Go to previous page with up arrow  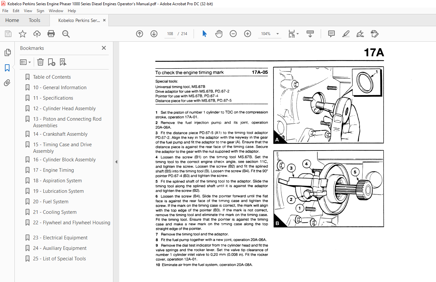140,34
